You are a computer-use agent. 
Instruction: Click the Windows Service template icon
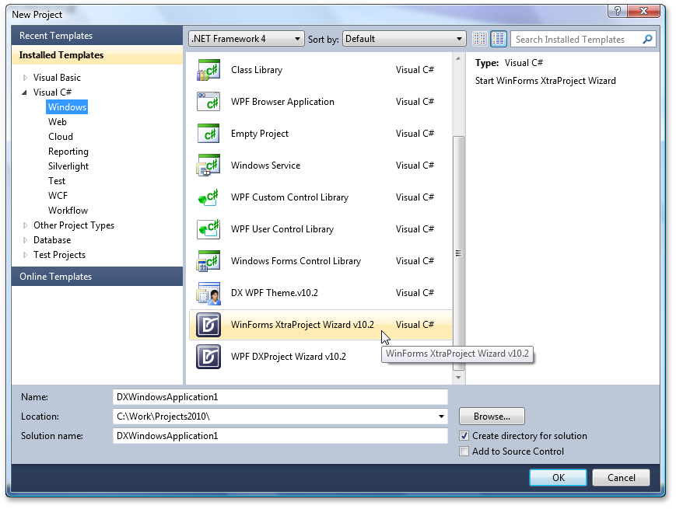coord(208,166)
